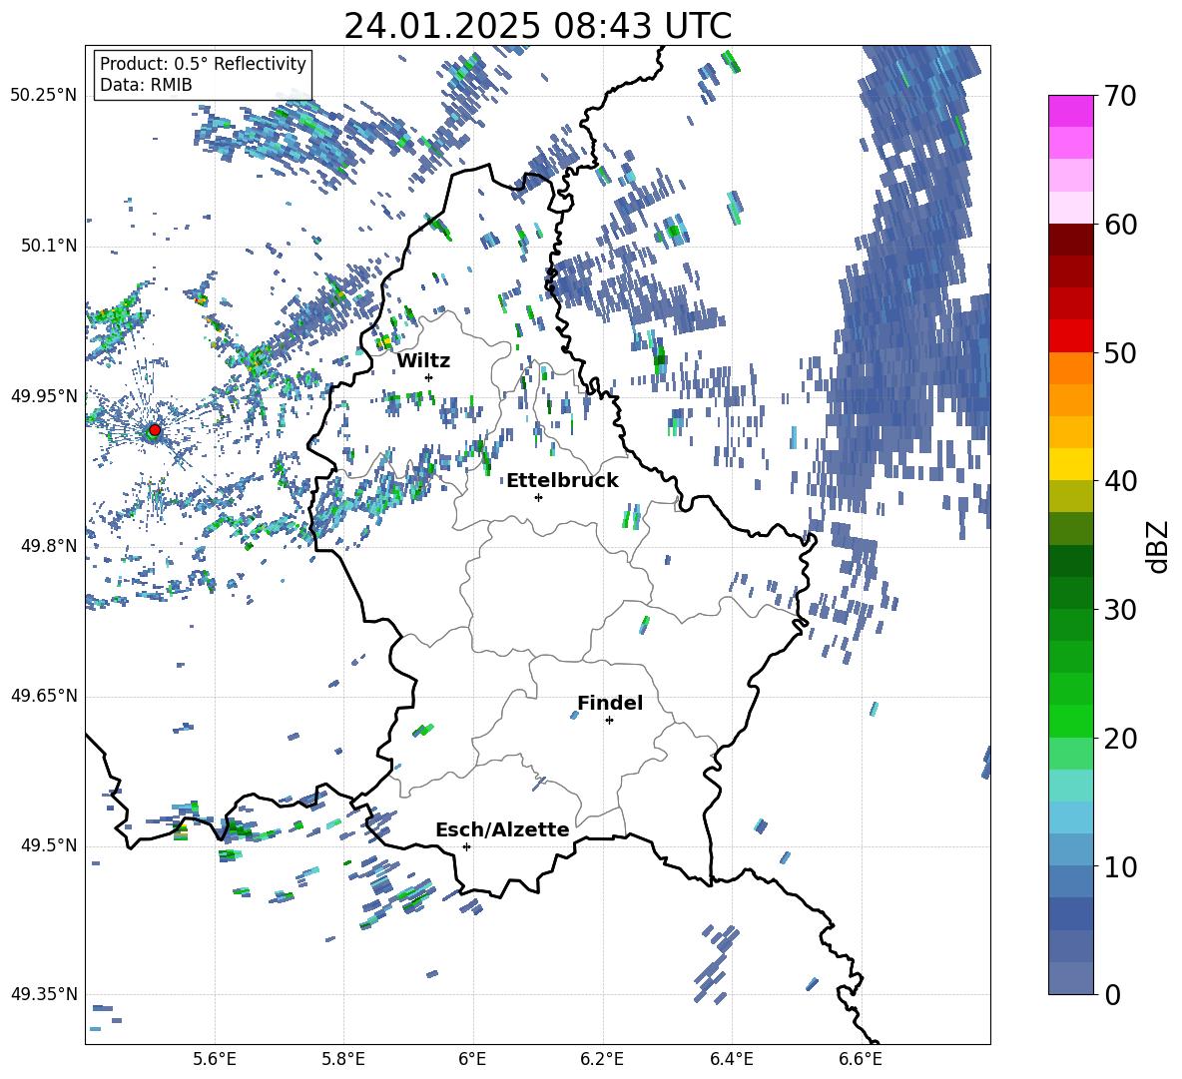Click the 50.25°N latitude tick label
The width and height of the screenshot is (1182, 1079).
click(44, 96)
